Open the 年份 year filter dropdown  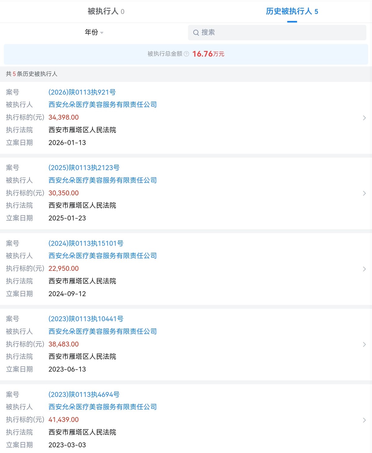[x=94, y=32]
